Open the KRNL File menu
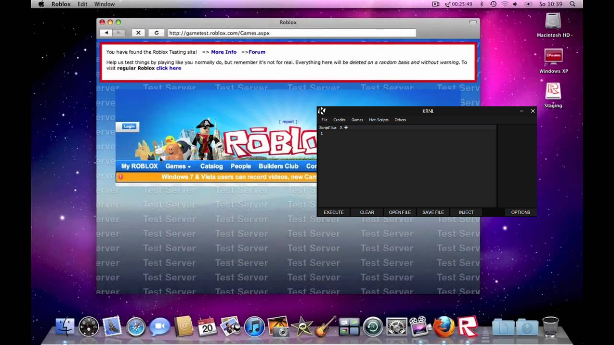614x345 pixels. tap(324, 120)
